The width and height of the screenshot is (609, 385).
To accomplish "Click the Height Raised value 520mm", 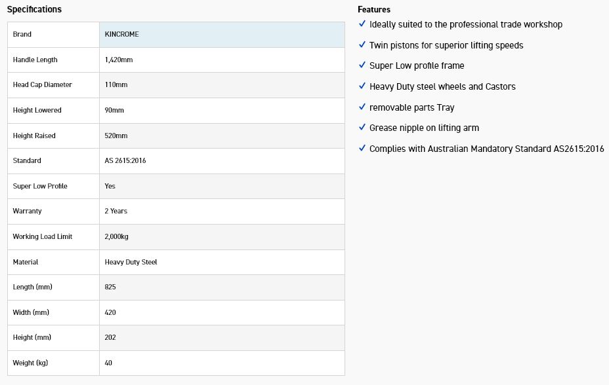I will [116, 136].
